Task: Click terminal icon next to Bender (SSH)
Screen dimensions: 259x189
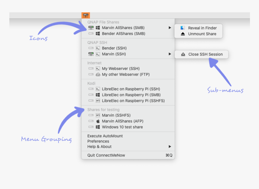Action: [x=98, y=48]
